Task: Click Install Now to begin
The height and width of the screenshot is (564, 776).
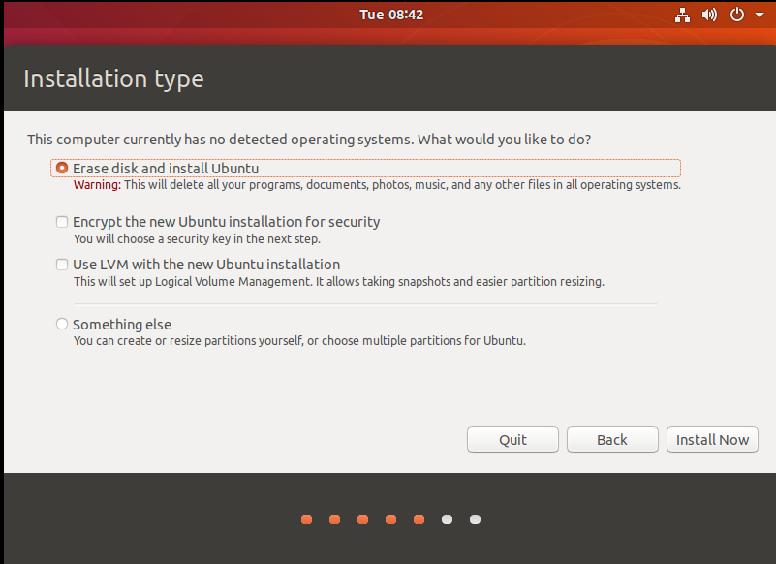Action: (x=712, y=439)
